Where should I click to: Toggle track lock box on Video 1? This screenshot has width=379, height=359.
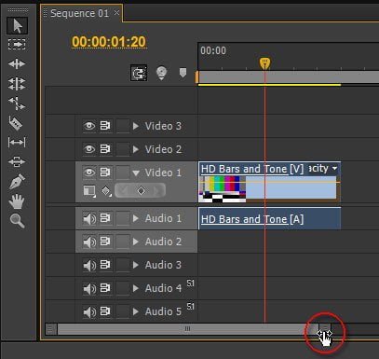point(123,173)
